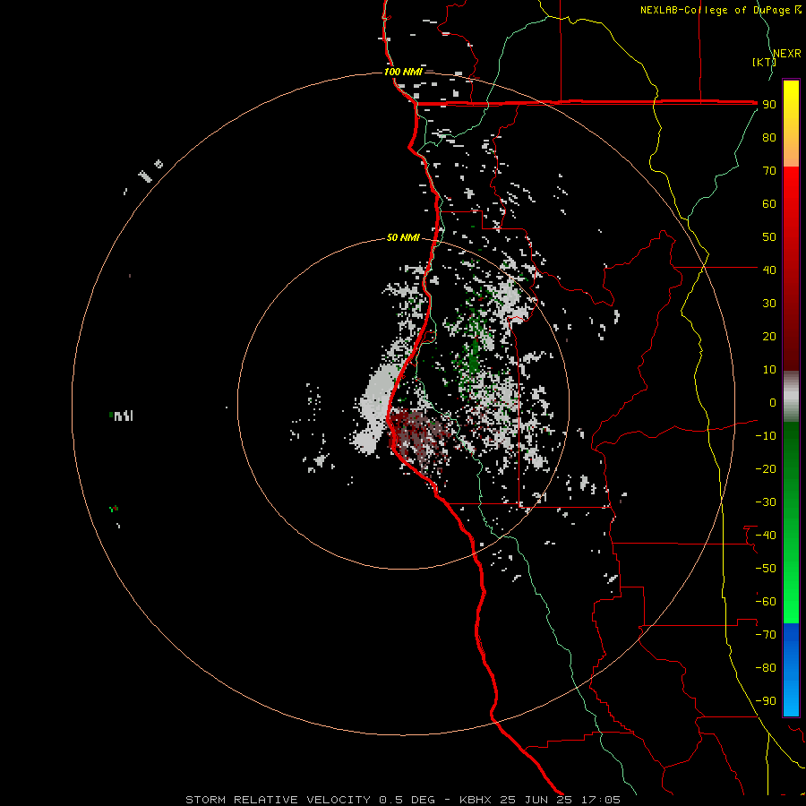Click the -80 scale value

point(766,668)
